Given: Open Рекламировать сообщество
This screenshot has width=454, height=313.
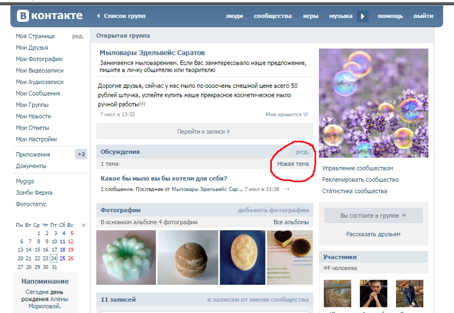Looking at the screenshot, I should pyautogui.click(x=360, y=179).
